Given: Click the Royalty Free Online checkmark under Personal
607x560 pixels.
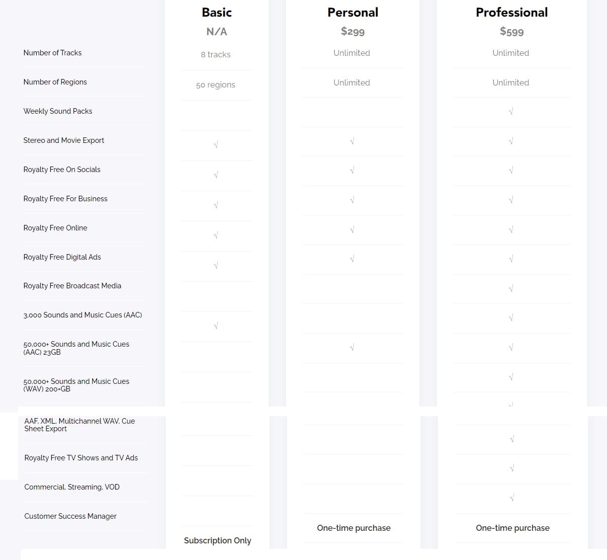Looking at the screenshot, I should pos(352,229).
